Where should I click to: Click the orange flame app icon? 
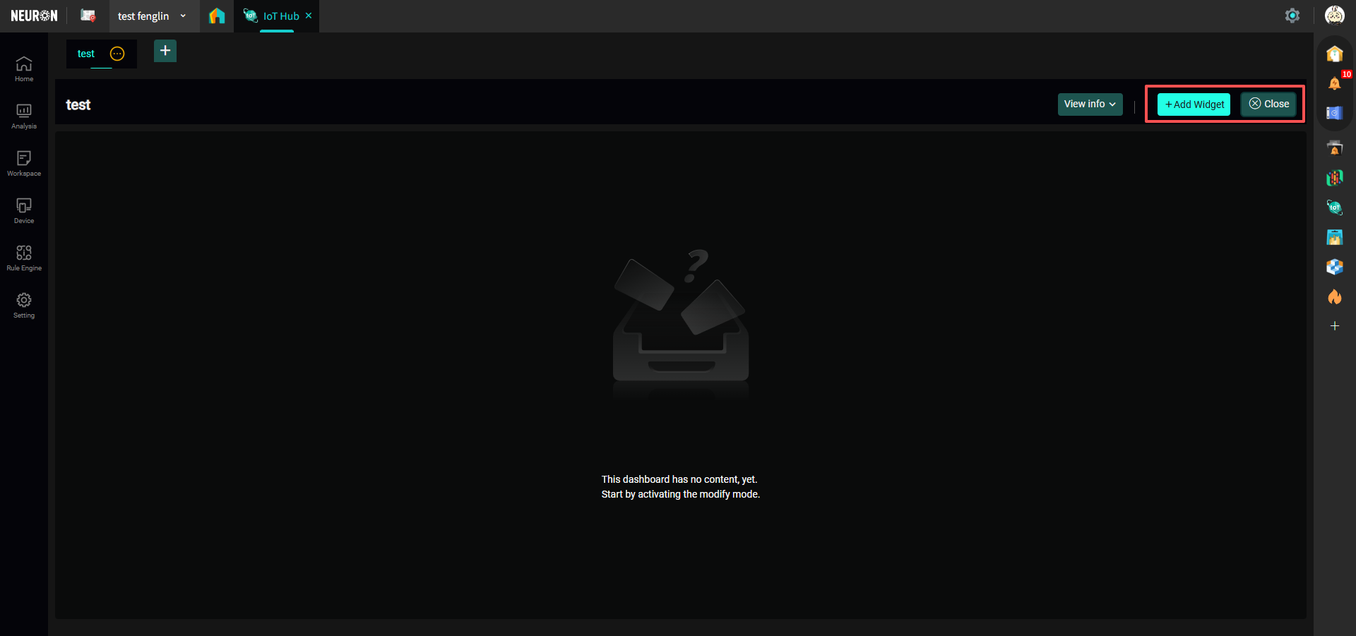(1334, 297)
